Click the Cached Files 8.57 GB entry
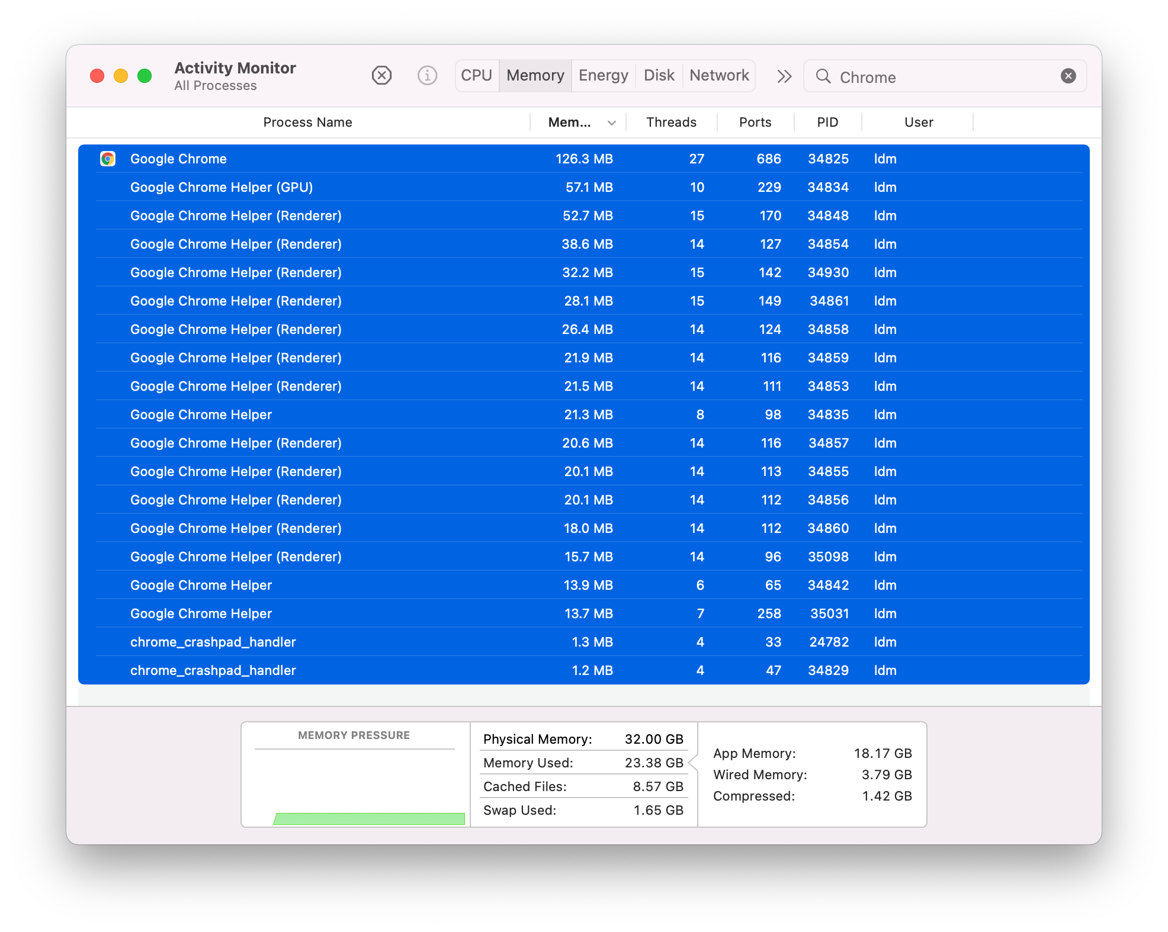The height and width of the screenshot is (932, 1168). coord(583,786)
